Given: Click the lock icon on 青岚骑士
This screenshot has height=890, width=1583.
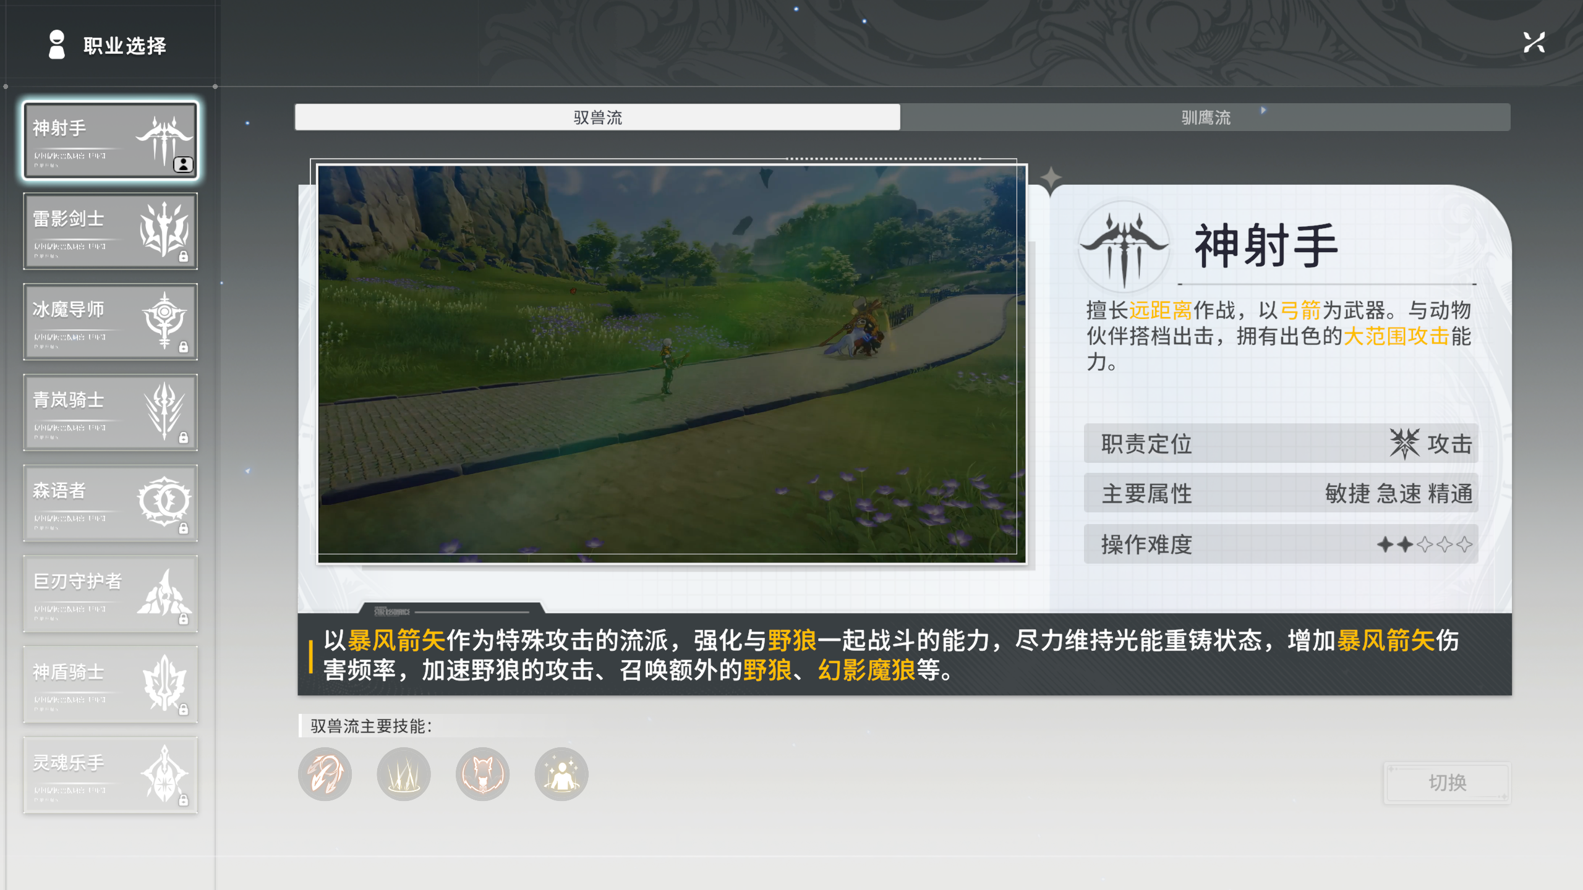Looking at the screenshot, I should [184, 438].
